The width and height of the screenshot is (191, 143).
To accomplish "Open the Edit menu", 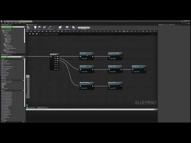I will click(x=5, y=23).
